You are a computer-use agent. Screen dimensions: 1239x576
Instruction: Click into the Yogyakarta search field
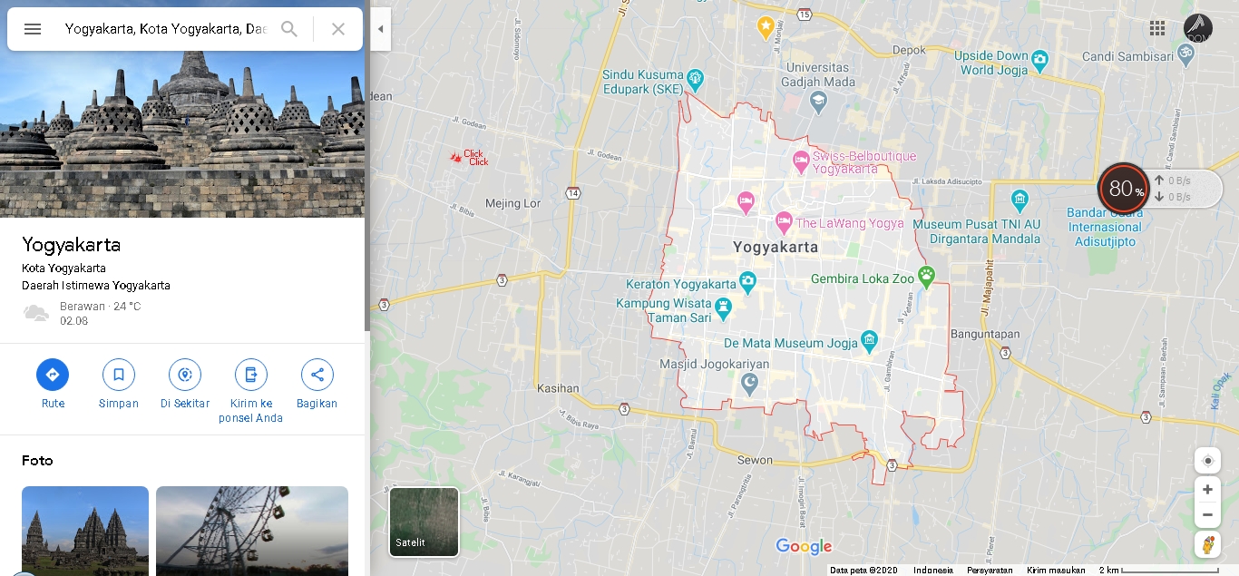click(165, 29)
